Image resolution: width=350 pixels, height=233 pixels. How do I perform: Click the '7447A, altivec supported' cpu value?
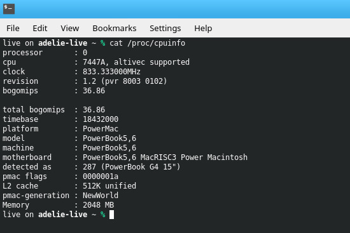[x=136, y=62]
